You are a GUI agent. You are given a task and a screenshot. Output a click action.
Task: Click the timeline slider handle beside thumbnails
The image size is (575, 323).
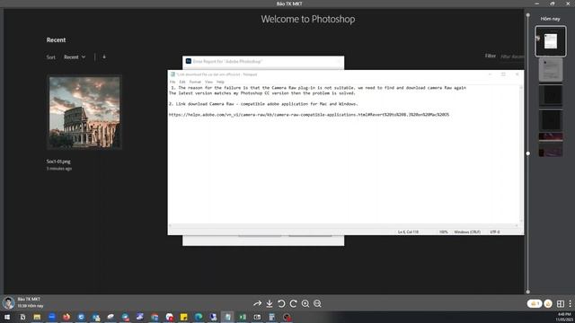tap(527, 153)
